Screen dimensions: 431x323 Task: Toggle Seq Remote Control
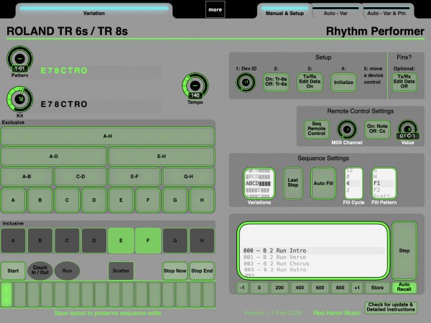pyautogui.click(x=317, y=129)
